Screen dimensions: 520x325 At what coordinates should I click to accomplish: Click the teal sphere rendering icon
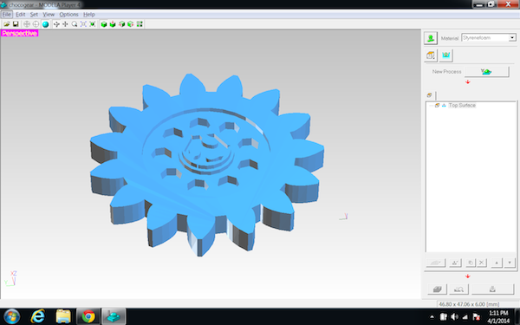pyautogui.click(x=45, y=24)
